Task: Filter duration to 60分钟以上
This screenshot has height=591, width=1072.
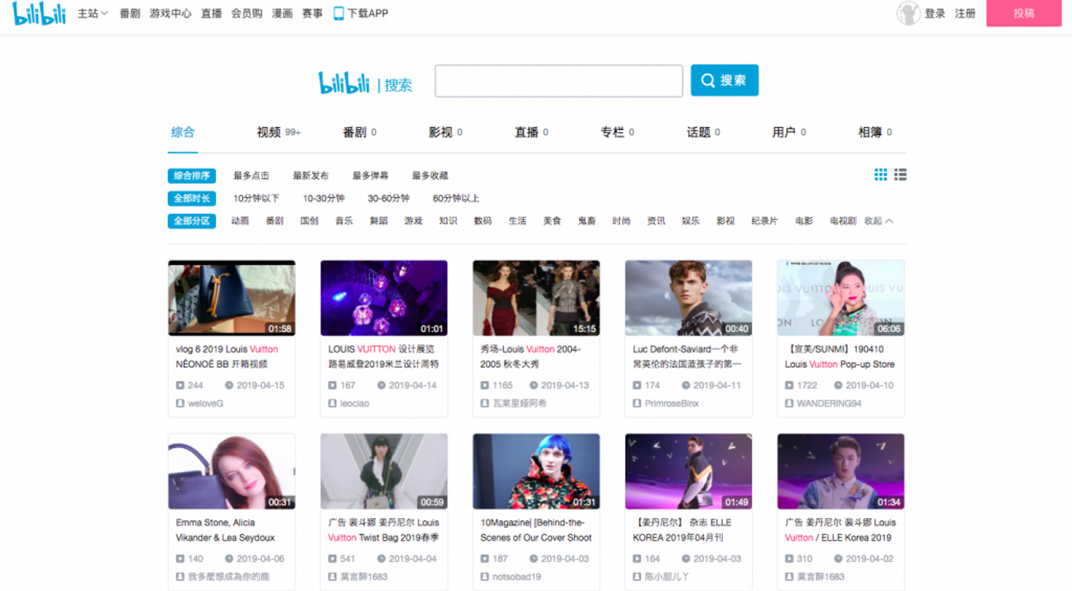Action: pos(456,198)
